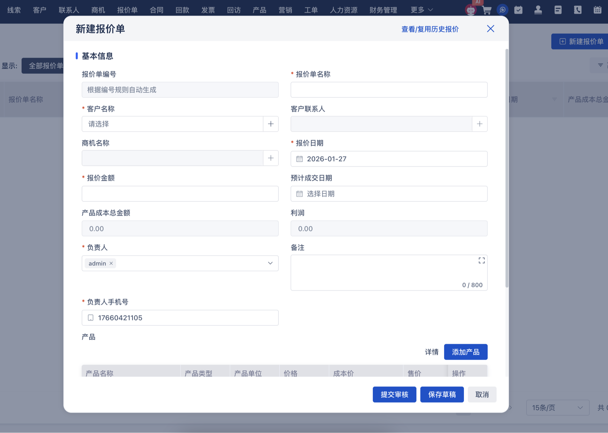Click the 添加产品 button

click(x=465, y=352)
